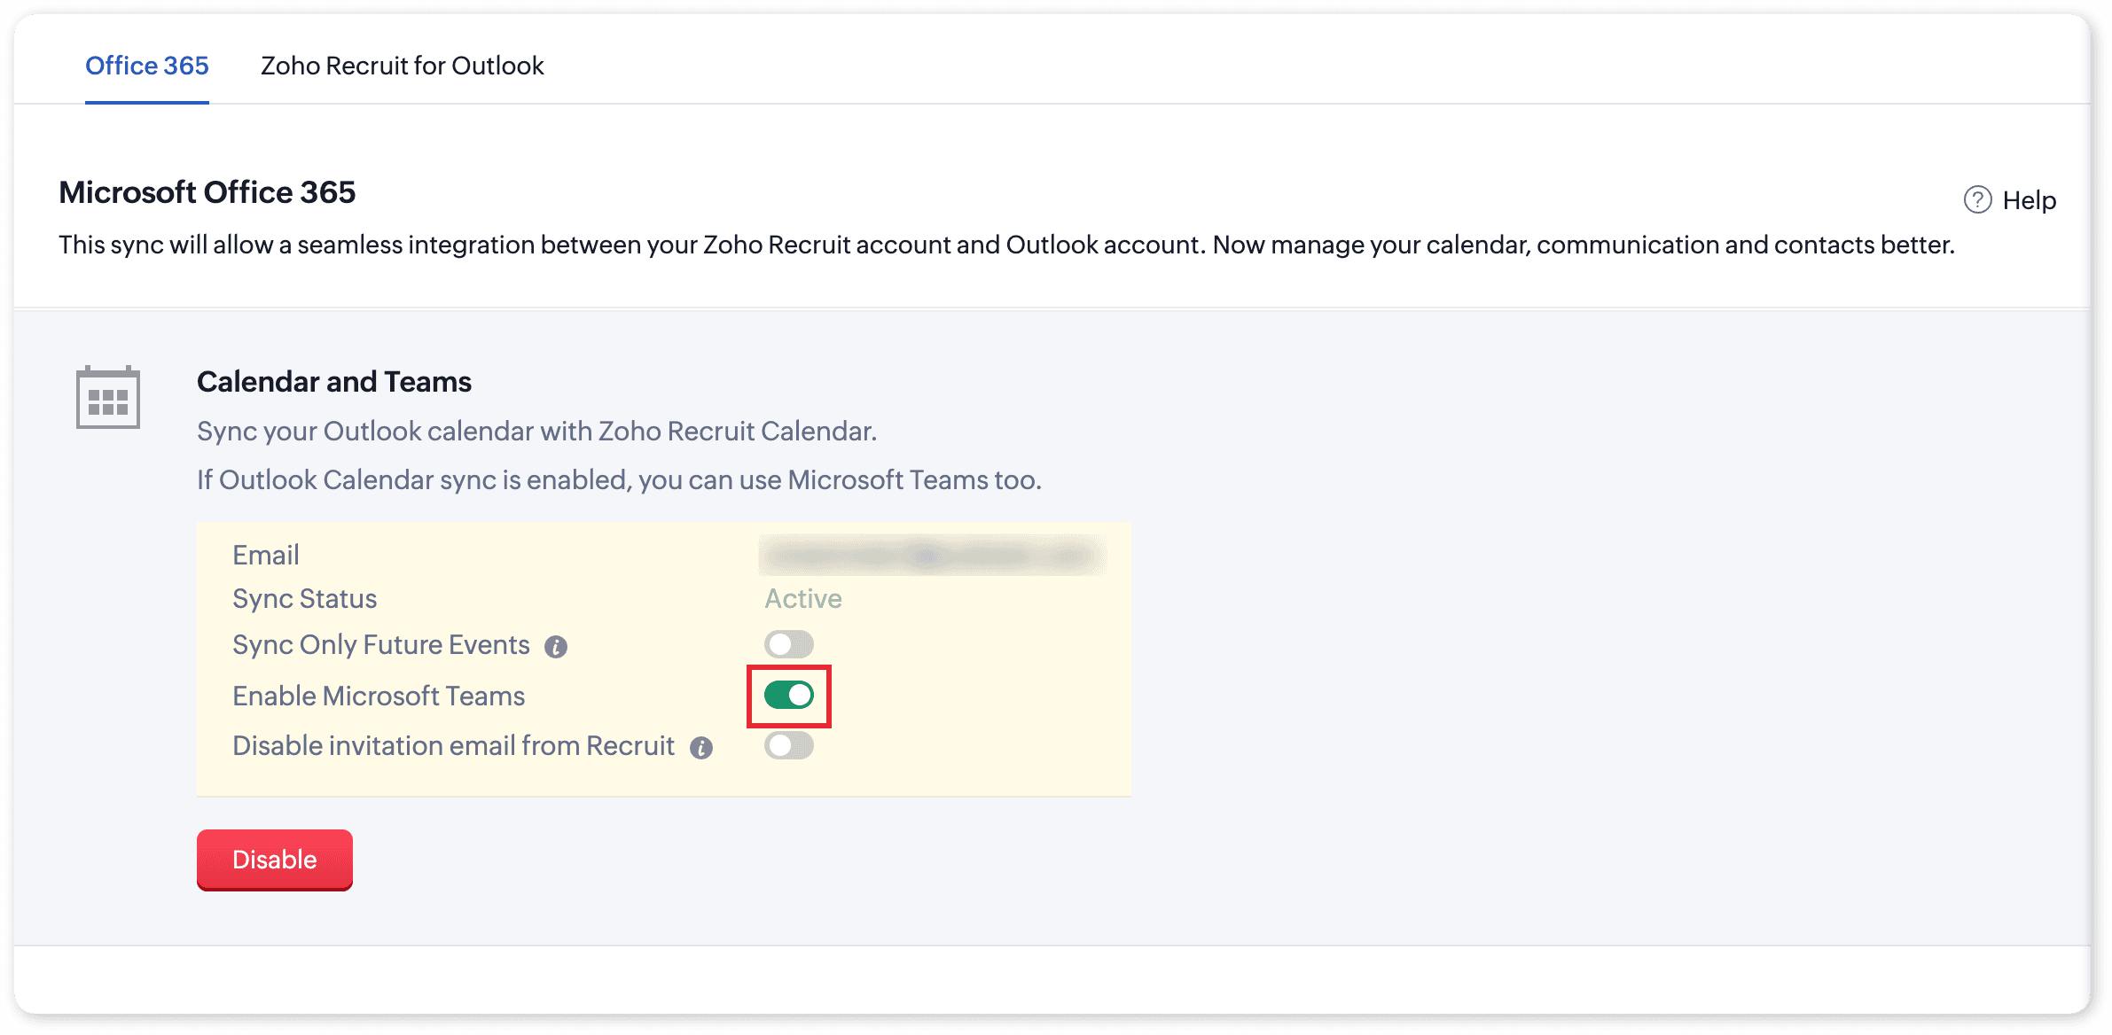Click the Enable Microsoft Teams label

click(379, 696)
